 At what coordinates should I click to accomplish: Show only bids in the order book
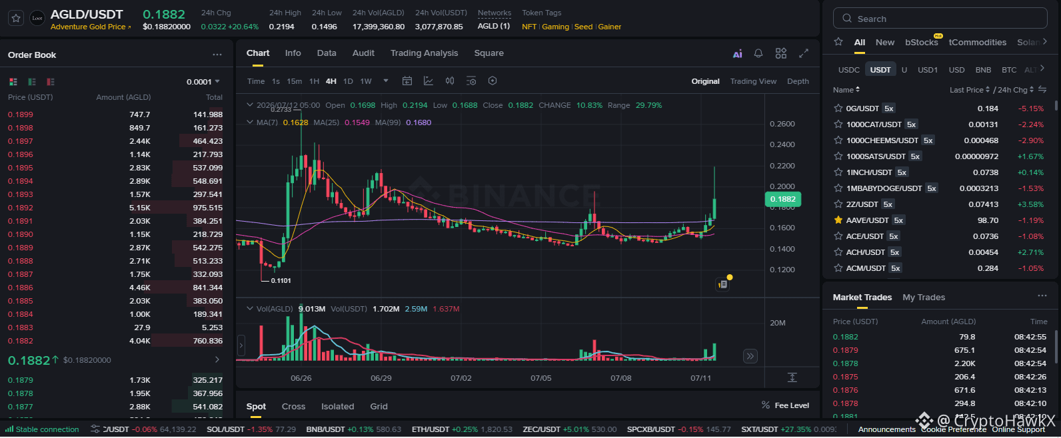click(x=32, y=82)
